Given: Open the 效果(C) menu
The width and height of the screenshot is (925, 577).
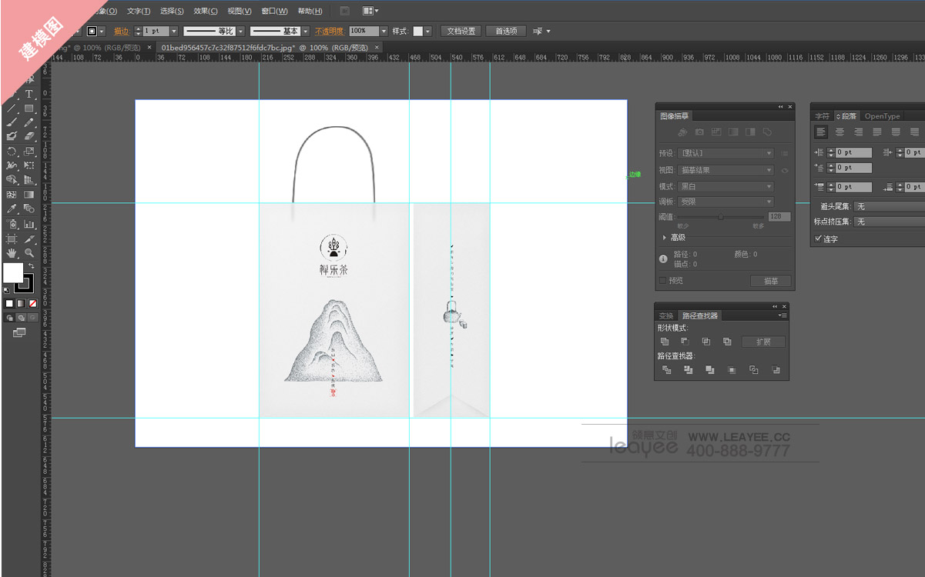Looking at the screenshot, I should tap(206, 11).
